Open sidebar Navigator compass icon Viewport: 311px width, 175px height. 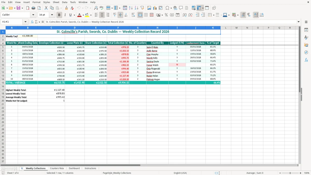click(x=306, y=52)
